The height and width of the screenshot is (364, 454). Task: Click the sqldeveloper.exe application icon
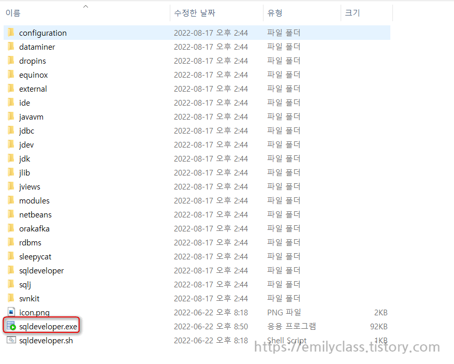click(x=11, y=326)
